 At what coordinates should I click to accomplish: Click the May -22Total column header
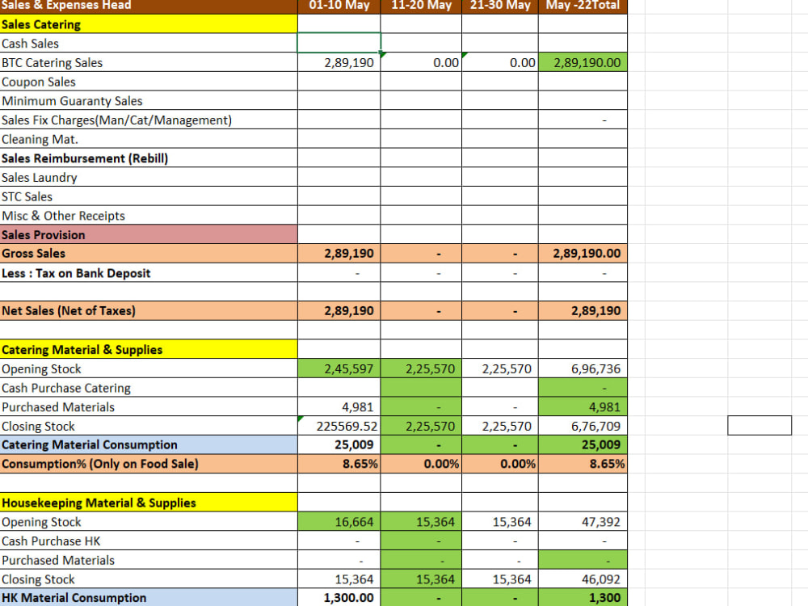point(583,6)
